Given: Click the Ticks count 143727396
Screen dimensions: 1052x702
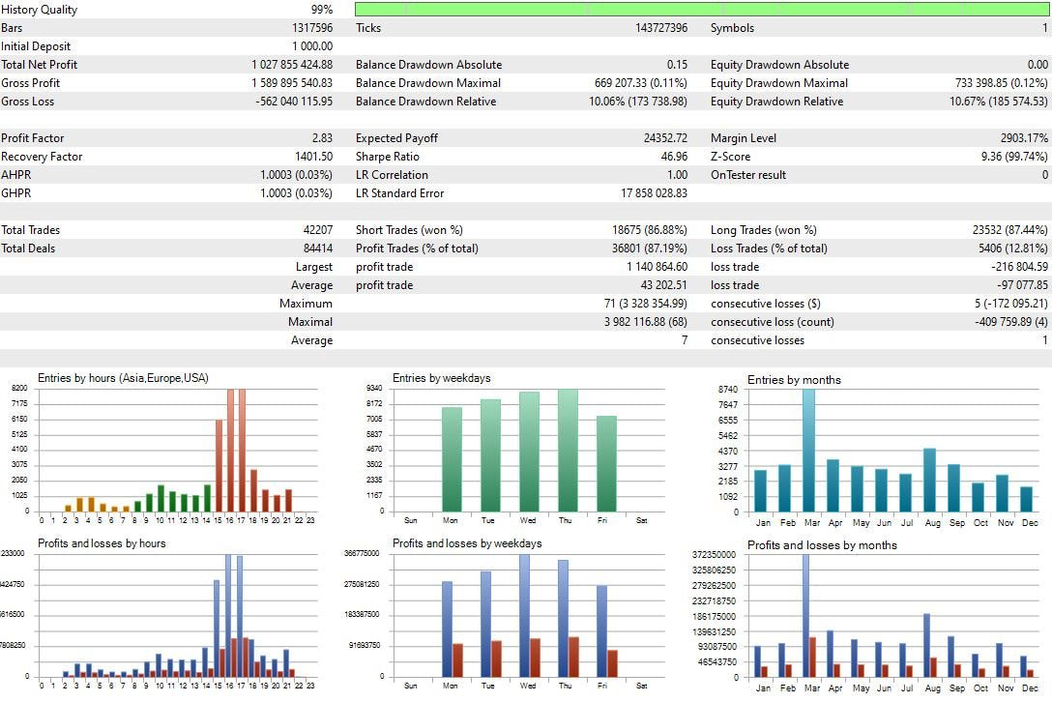Looking at the screenshot, I should click(x=655, y=28).
